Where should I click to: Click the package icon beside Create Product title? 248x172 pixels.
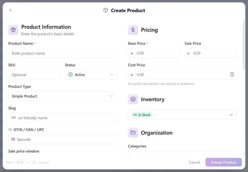coord(106,10)
